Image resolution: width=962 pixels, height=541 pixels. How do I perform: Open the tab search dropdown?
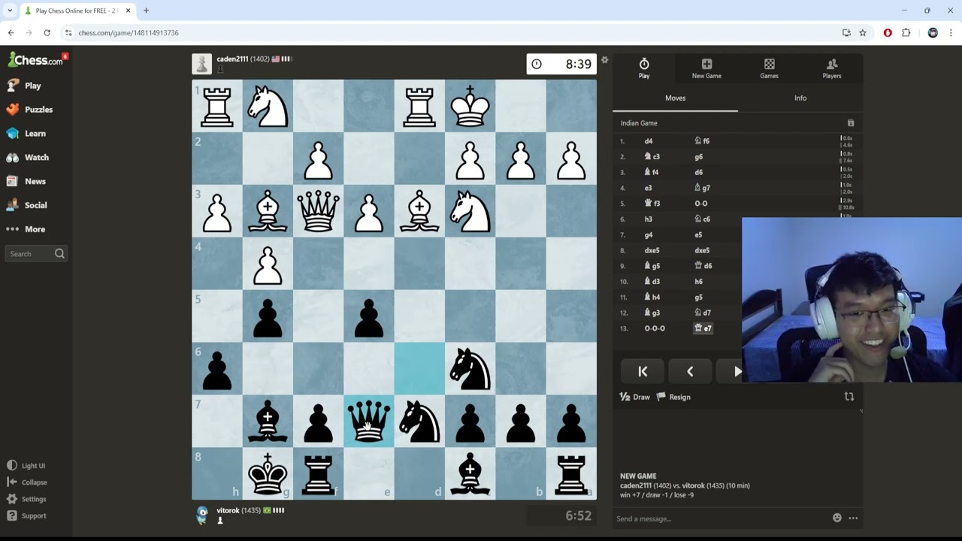click(x=10, y=11)
